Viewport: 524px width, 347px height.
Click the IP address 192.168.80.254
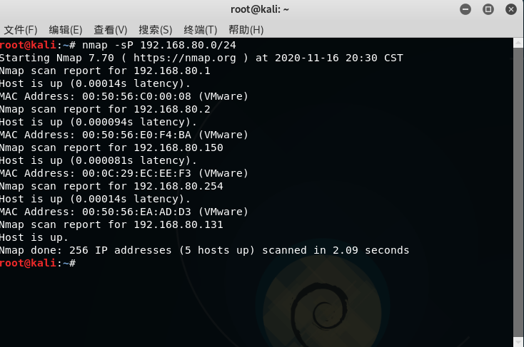tap(178, 186)
